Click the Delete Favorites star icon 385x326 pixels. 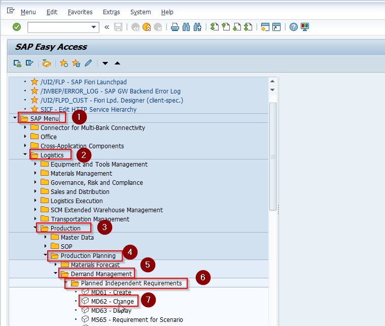point(76,63)
